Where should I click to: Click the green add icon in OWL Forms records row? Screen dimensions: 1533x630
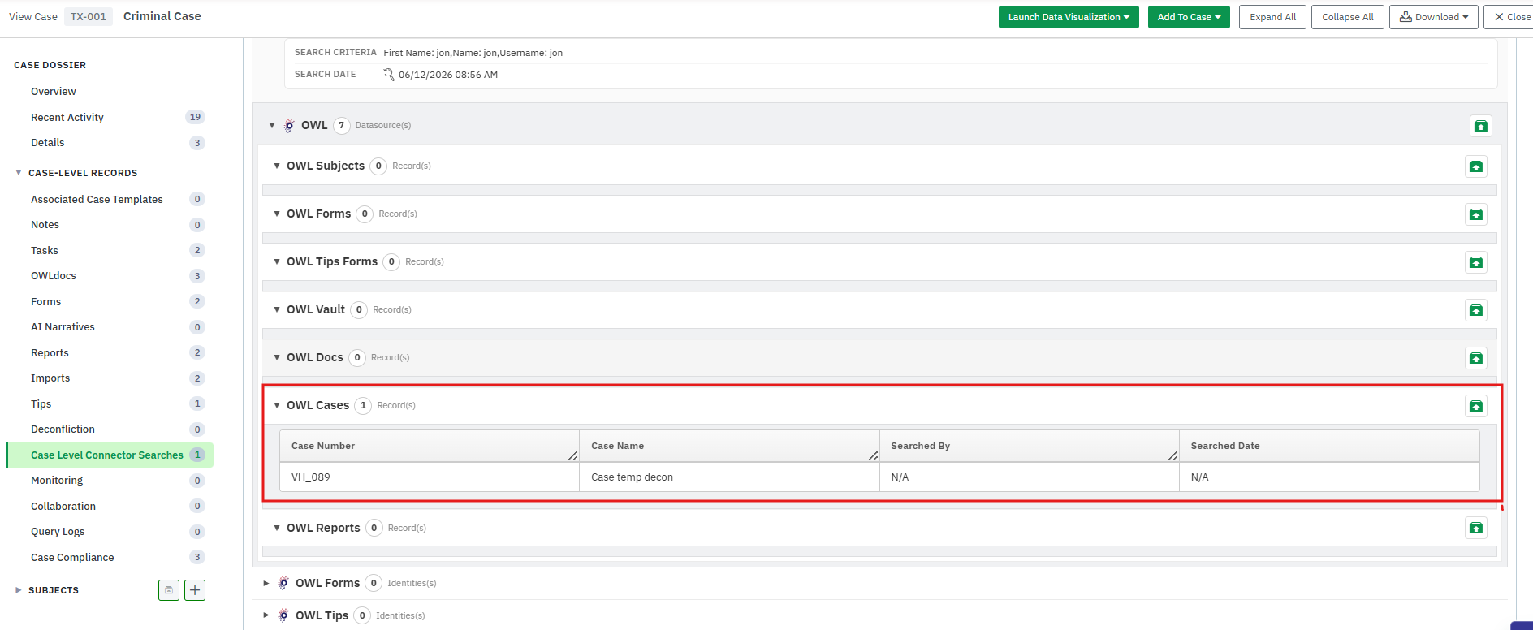tap(1476, 214)
